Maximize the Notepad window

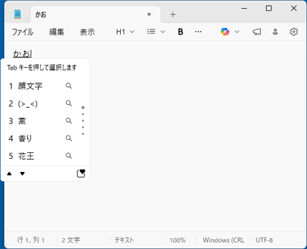pyautogui.click(x=269, y=8)
